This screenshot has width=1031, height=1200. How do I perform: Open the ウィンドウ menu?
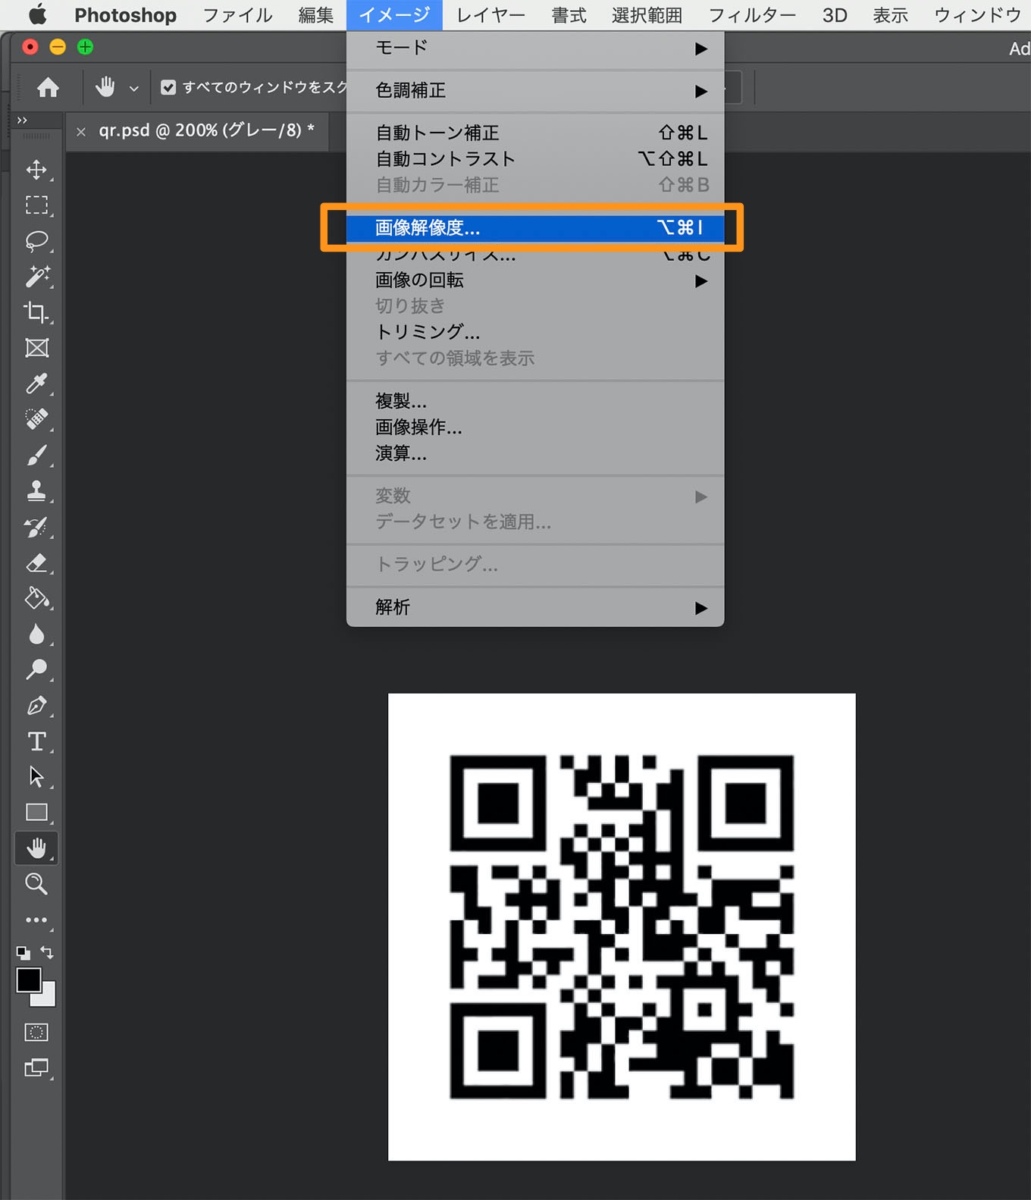pyautogui.click(x=978, y=15)
